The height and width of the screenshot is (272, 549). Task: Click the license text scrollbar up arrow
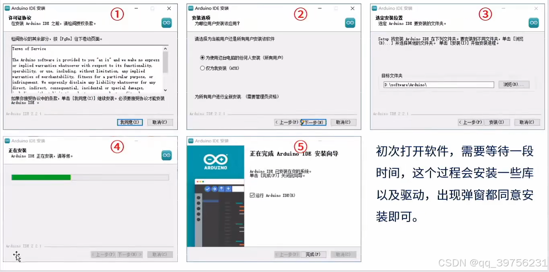165,48
